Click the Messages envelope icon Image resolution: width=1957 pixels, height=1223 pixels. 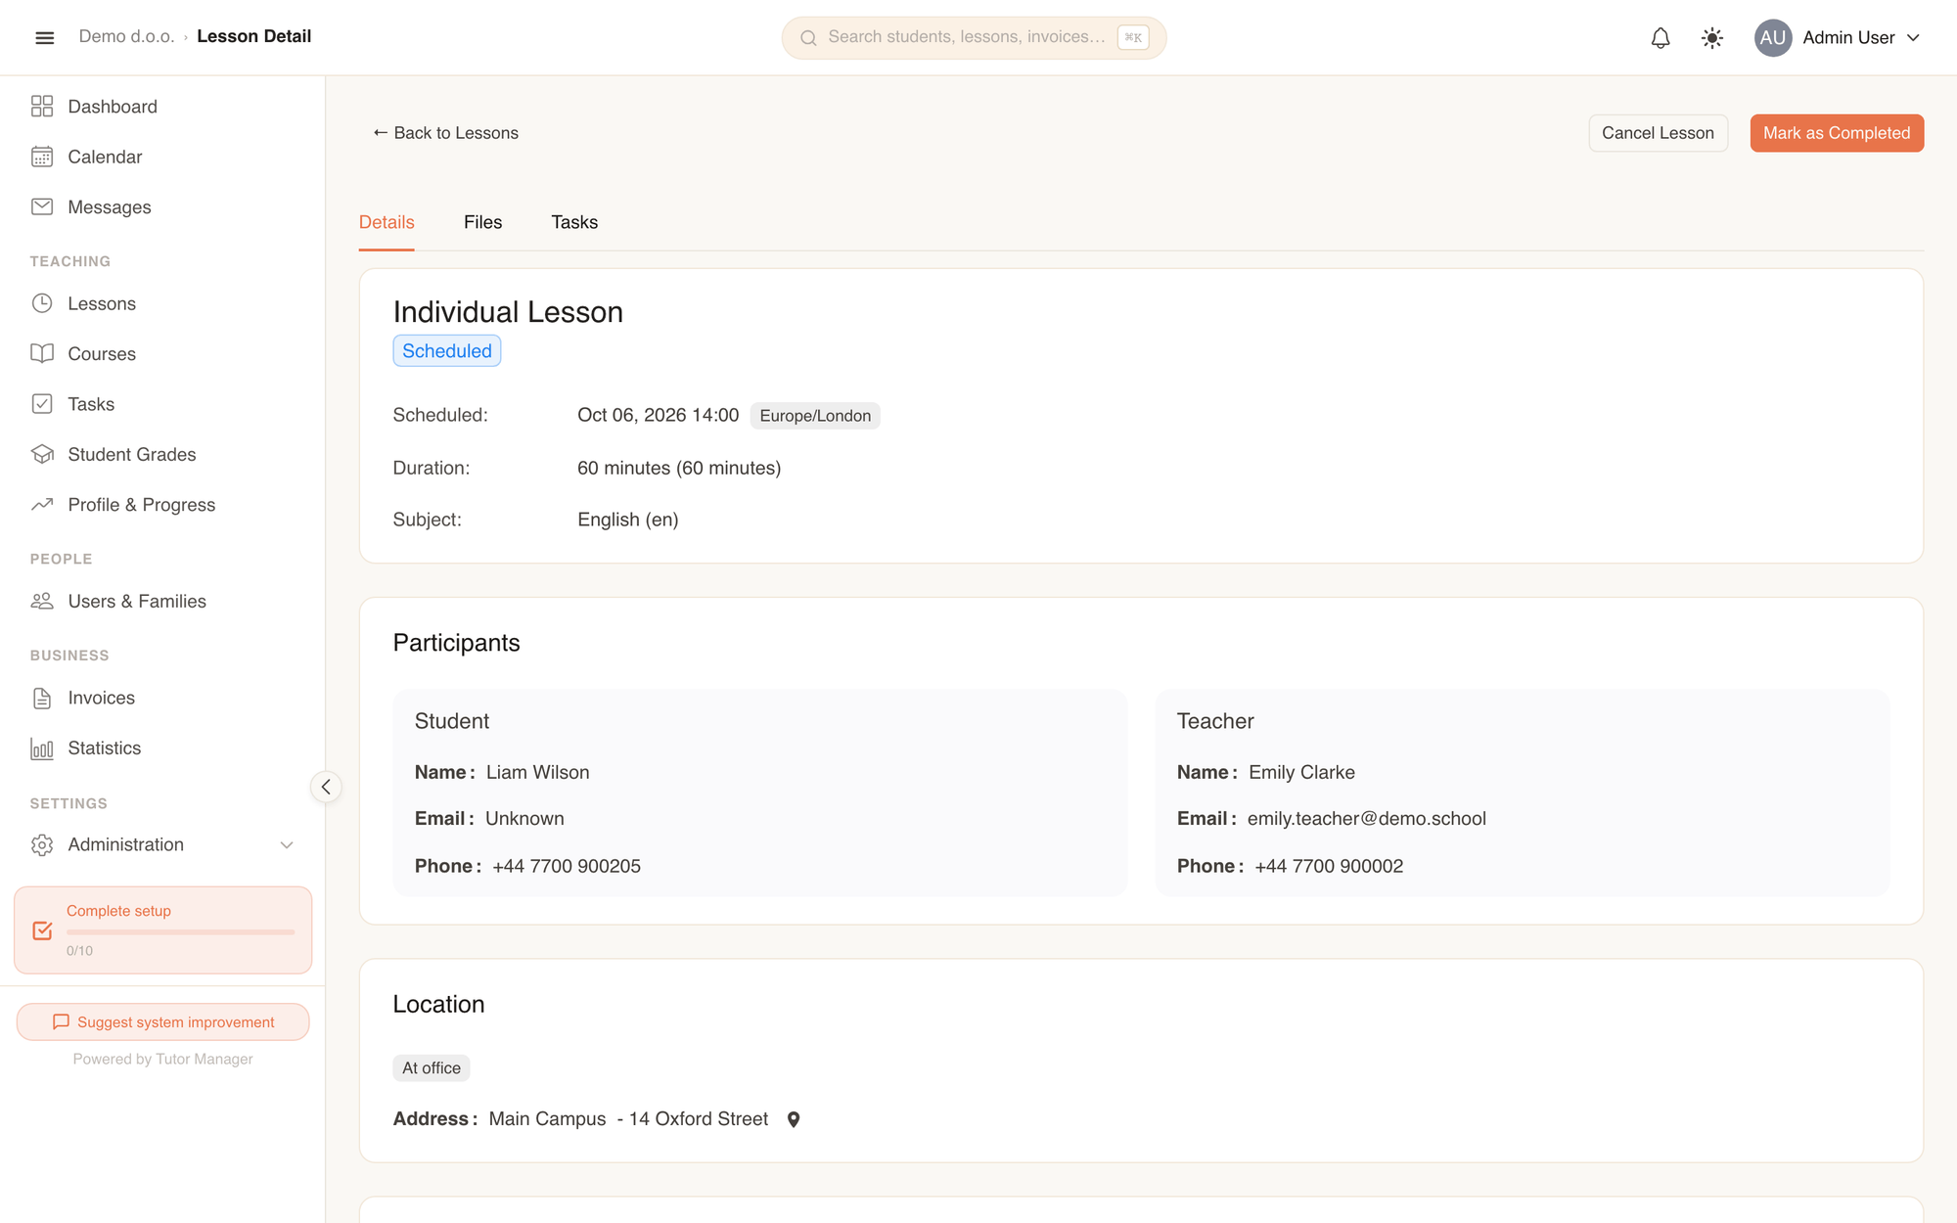pyautogui.click(x=42, y=206)
